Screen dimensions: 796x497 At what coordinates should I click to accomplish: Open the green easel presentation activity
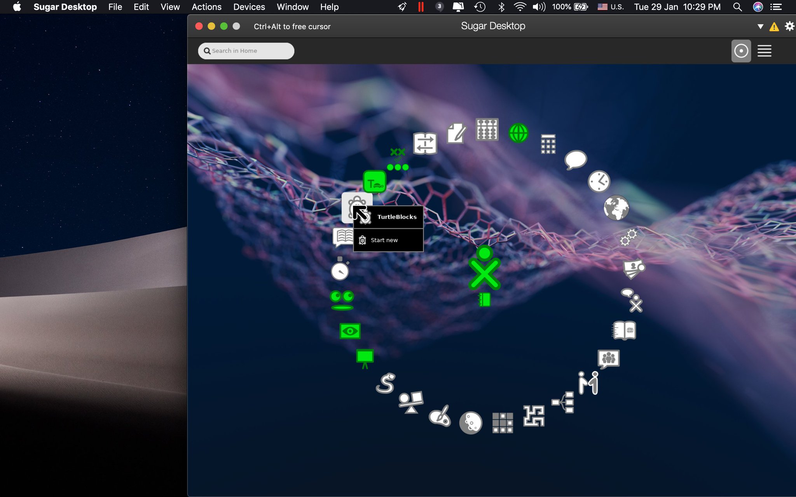[x=365, y=359]
